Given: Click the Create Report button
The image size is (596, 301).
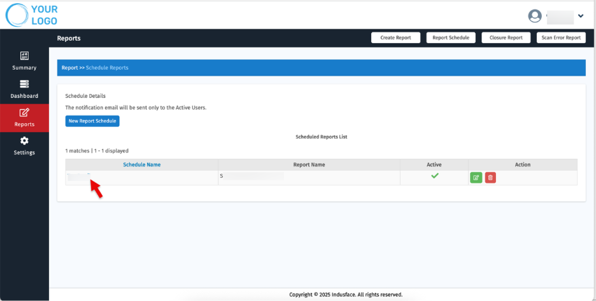Looking at the screenshot, I should coord(395,37).
